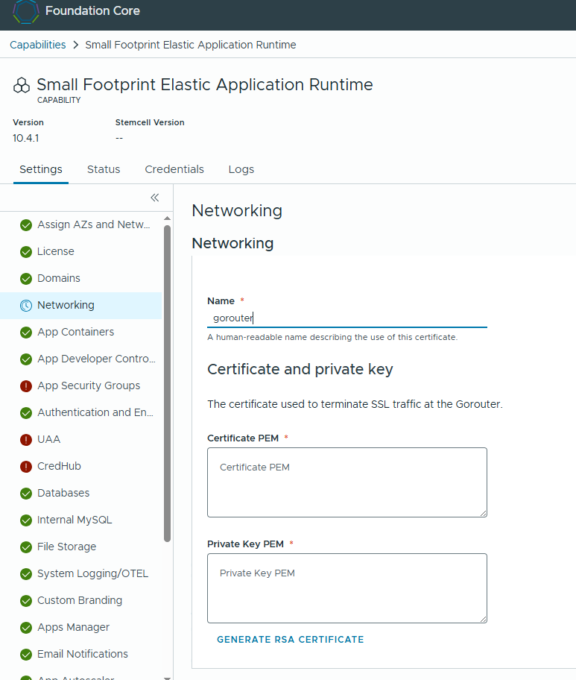Screen dimensions: 576x680
Task: Click Certificate PEM resize handle corner
Action: pos(484,514)
